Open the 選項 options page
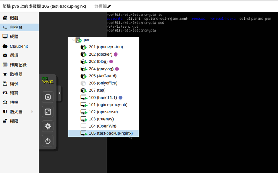The image size is (278, 173). (19, 55)
